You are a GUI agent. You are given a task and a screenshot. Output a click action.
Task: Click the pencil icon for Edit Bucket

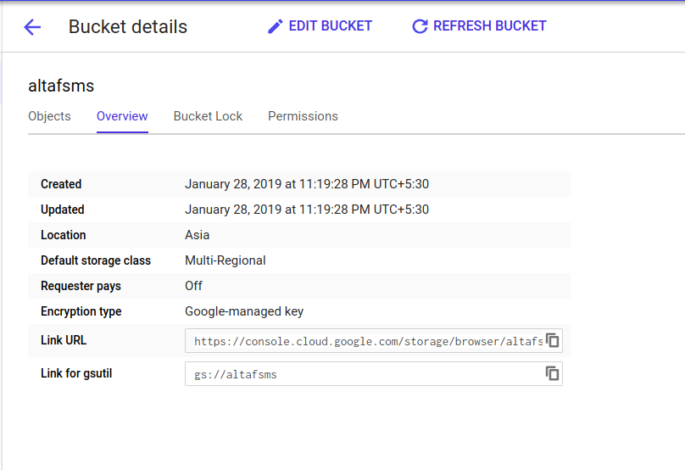tap(275, 26)
